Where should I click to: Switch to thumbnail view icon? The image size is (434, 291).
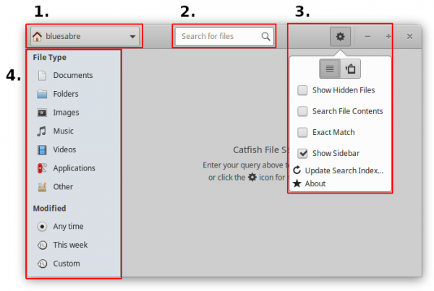(350, 69)
